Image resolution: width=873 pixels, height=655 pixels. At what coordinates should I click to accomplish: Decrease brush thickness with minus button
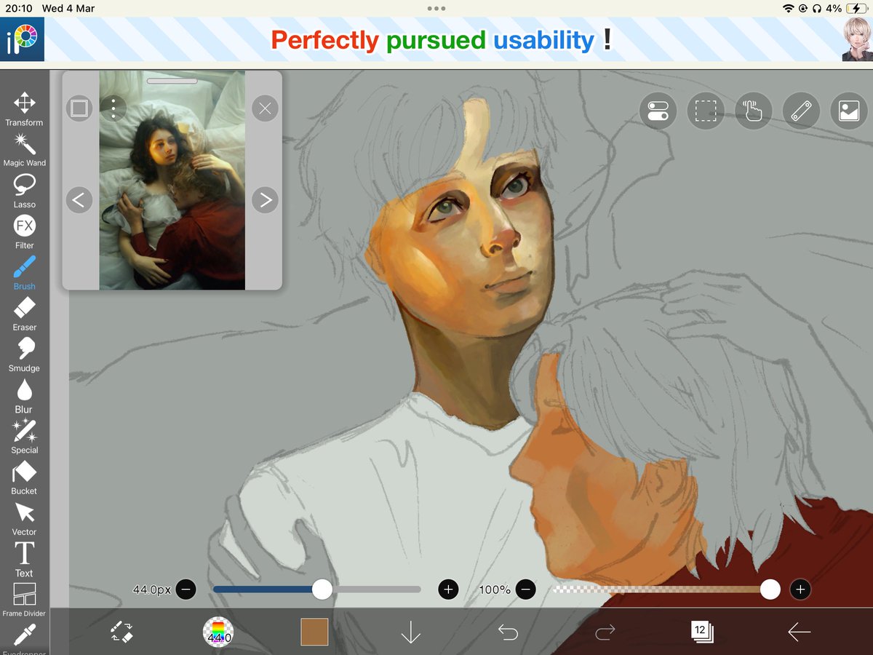coord(186,589)
